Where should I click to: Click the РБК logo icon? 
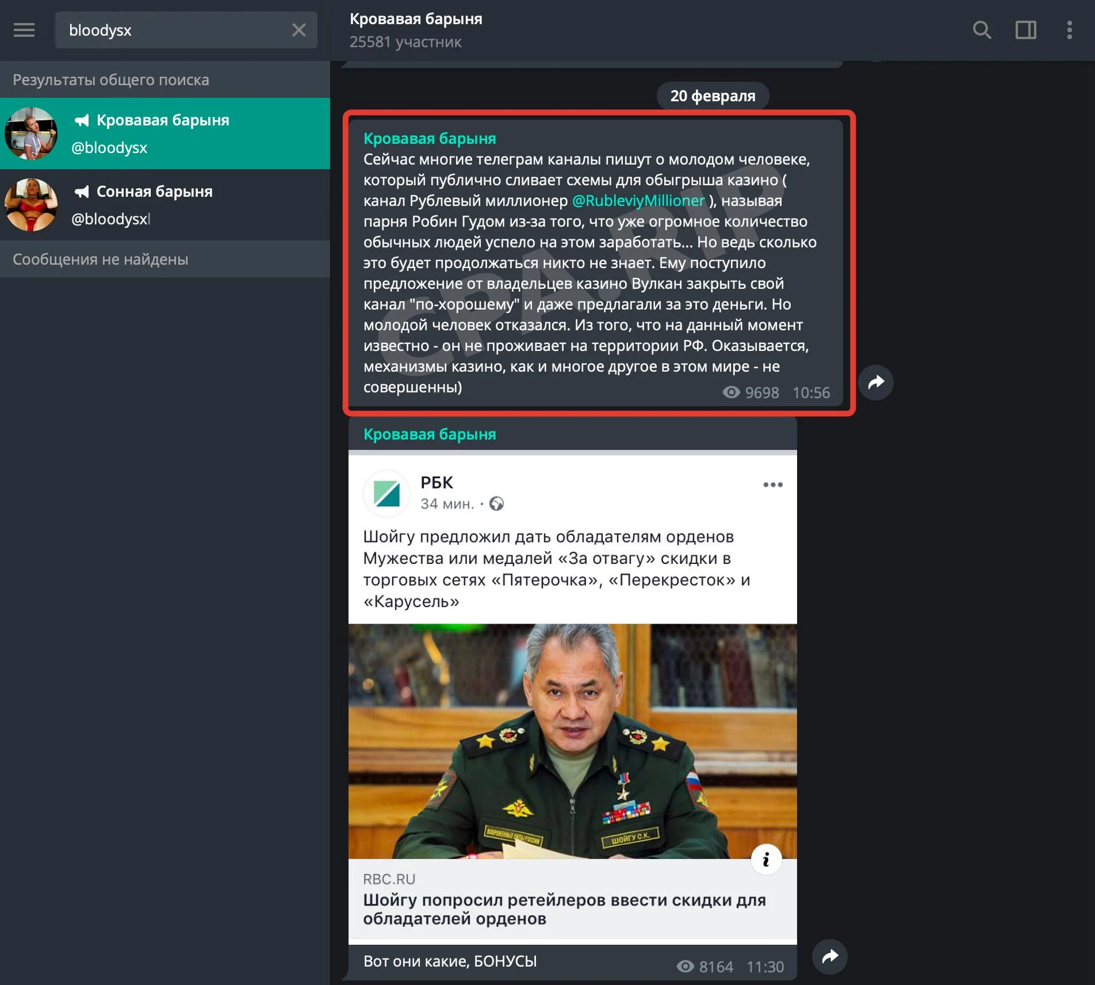[x=386, y=493]
